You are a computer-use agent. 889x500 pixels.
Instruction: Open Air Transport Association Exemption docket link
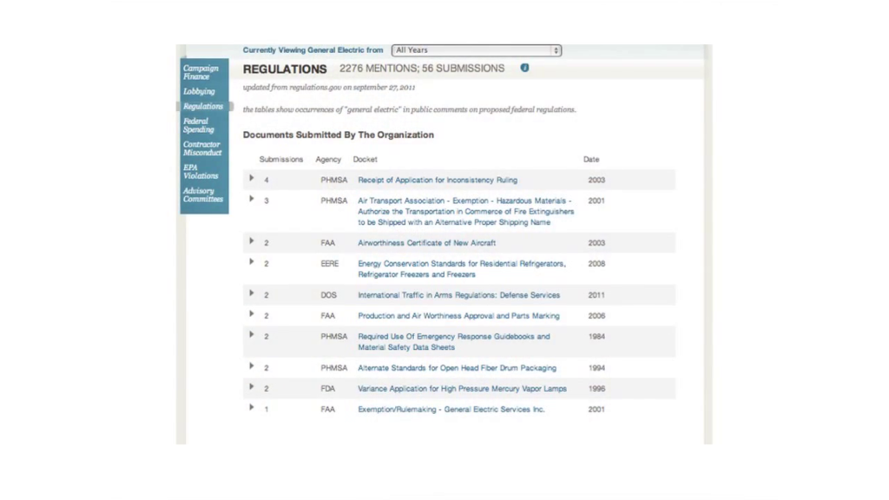(466, 212)
